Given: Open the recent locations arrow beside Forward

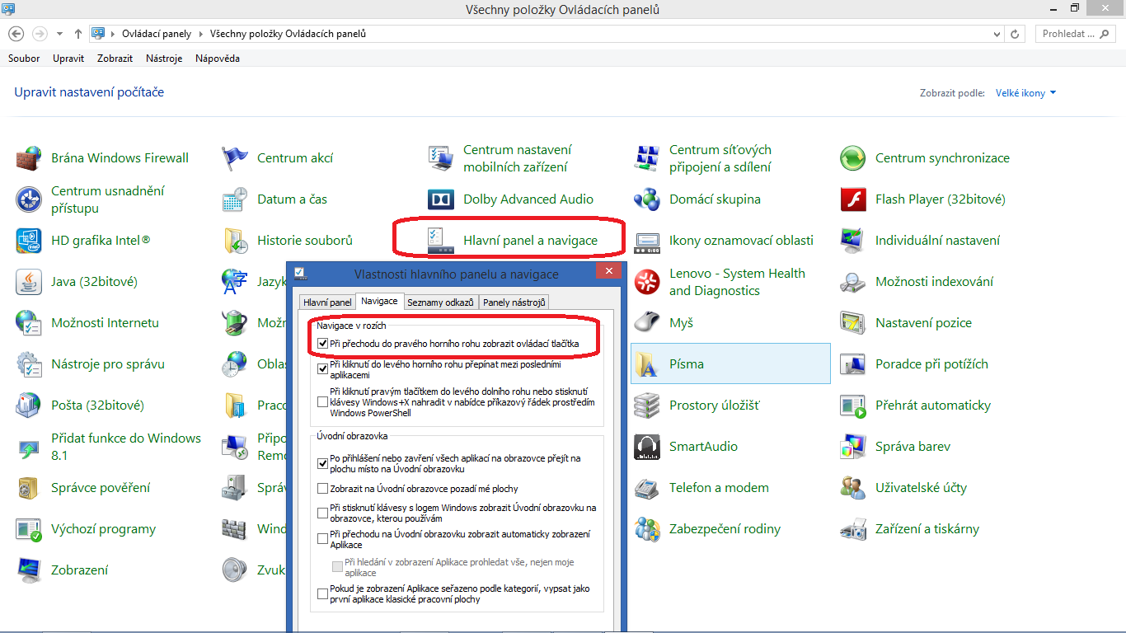Looking at the screenshot, I should (x=59, y=35).
